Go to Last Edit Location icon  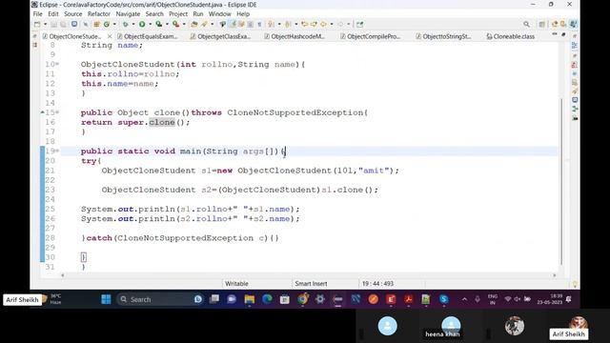pos(305,24)
